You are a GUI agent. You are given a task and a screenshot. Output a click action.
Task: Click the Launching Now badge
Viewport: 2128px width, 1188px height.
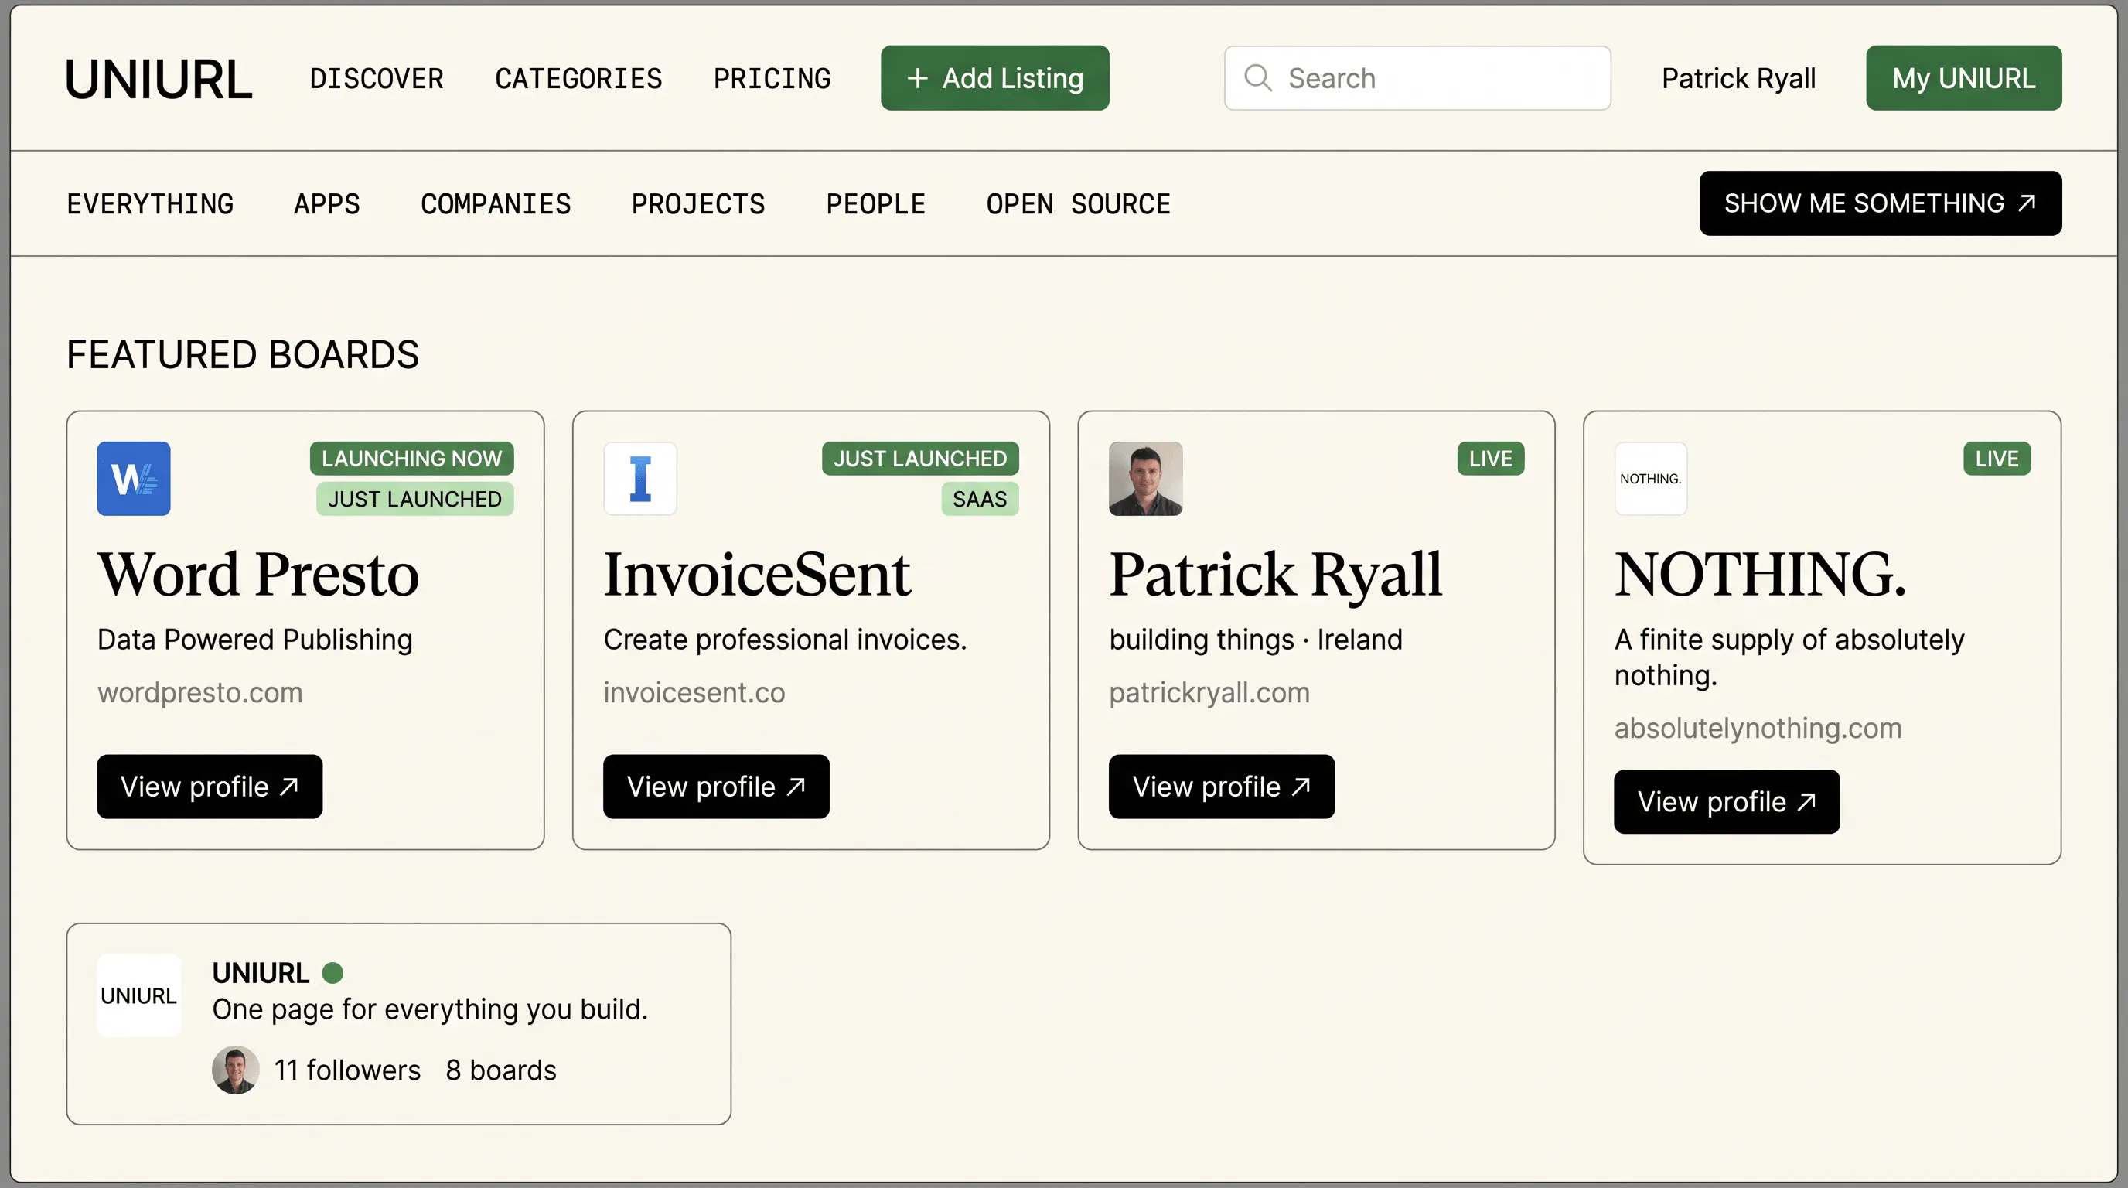[x=411, y=459]
